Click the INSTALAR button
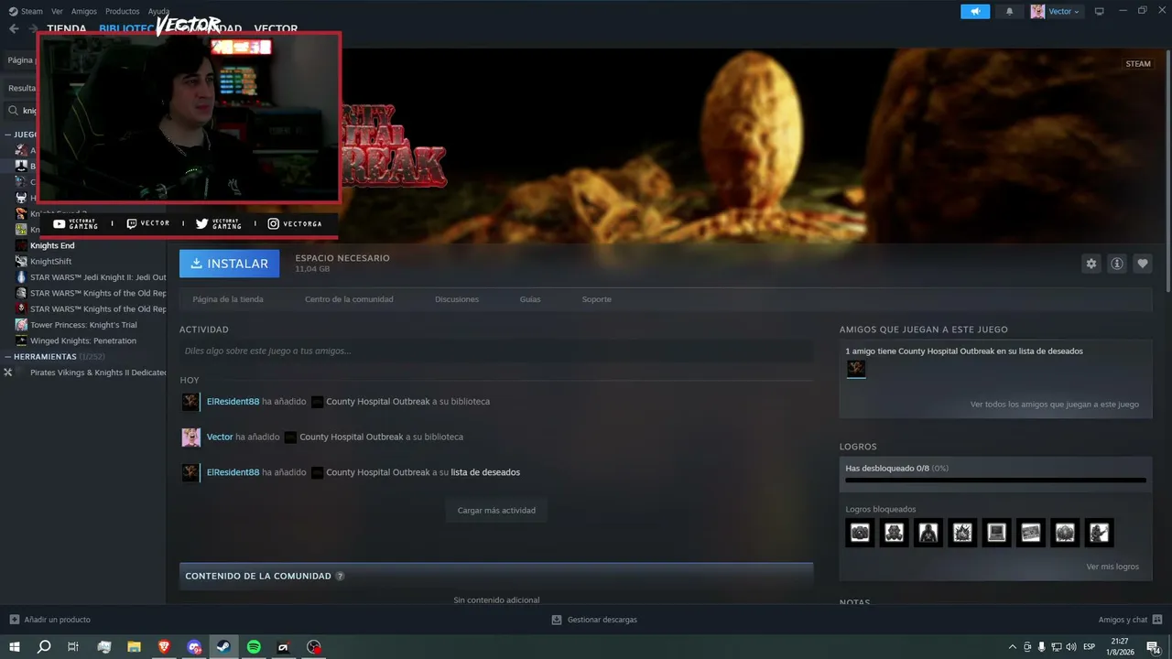This screenshot has width=1172, height=659. (230, 264)
